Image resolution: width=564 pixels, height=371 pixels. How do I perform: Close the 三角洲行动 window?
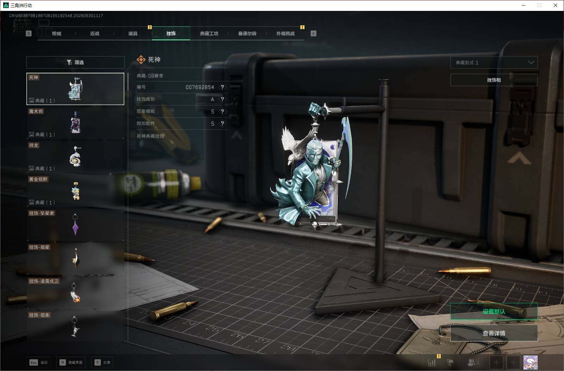(x=556, y=5)
